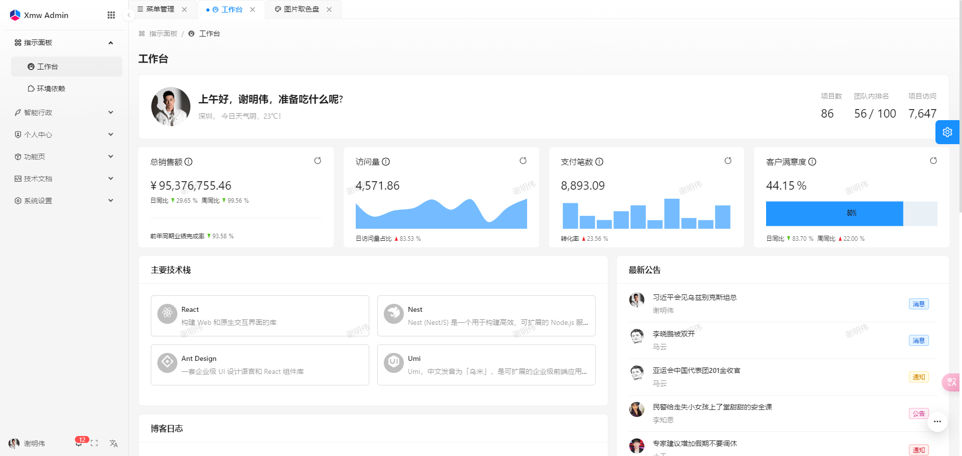Screen dimensions: 962x456
Task: Open the Ant Design tech stack card
Action: pos(260,365)
